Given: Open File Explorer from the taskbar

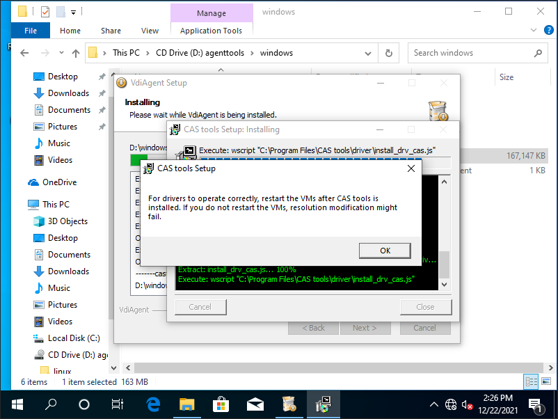Looking at the screenshot, I should (187, 404).
